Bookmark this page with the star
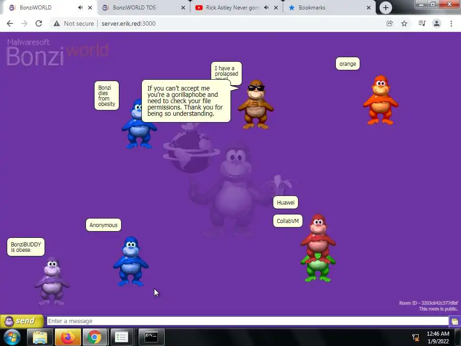This screenshot has height=346, width=461. (404, 23)
